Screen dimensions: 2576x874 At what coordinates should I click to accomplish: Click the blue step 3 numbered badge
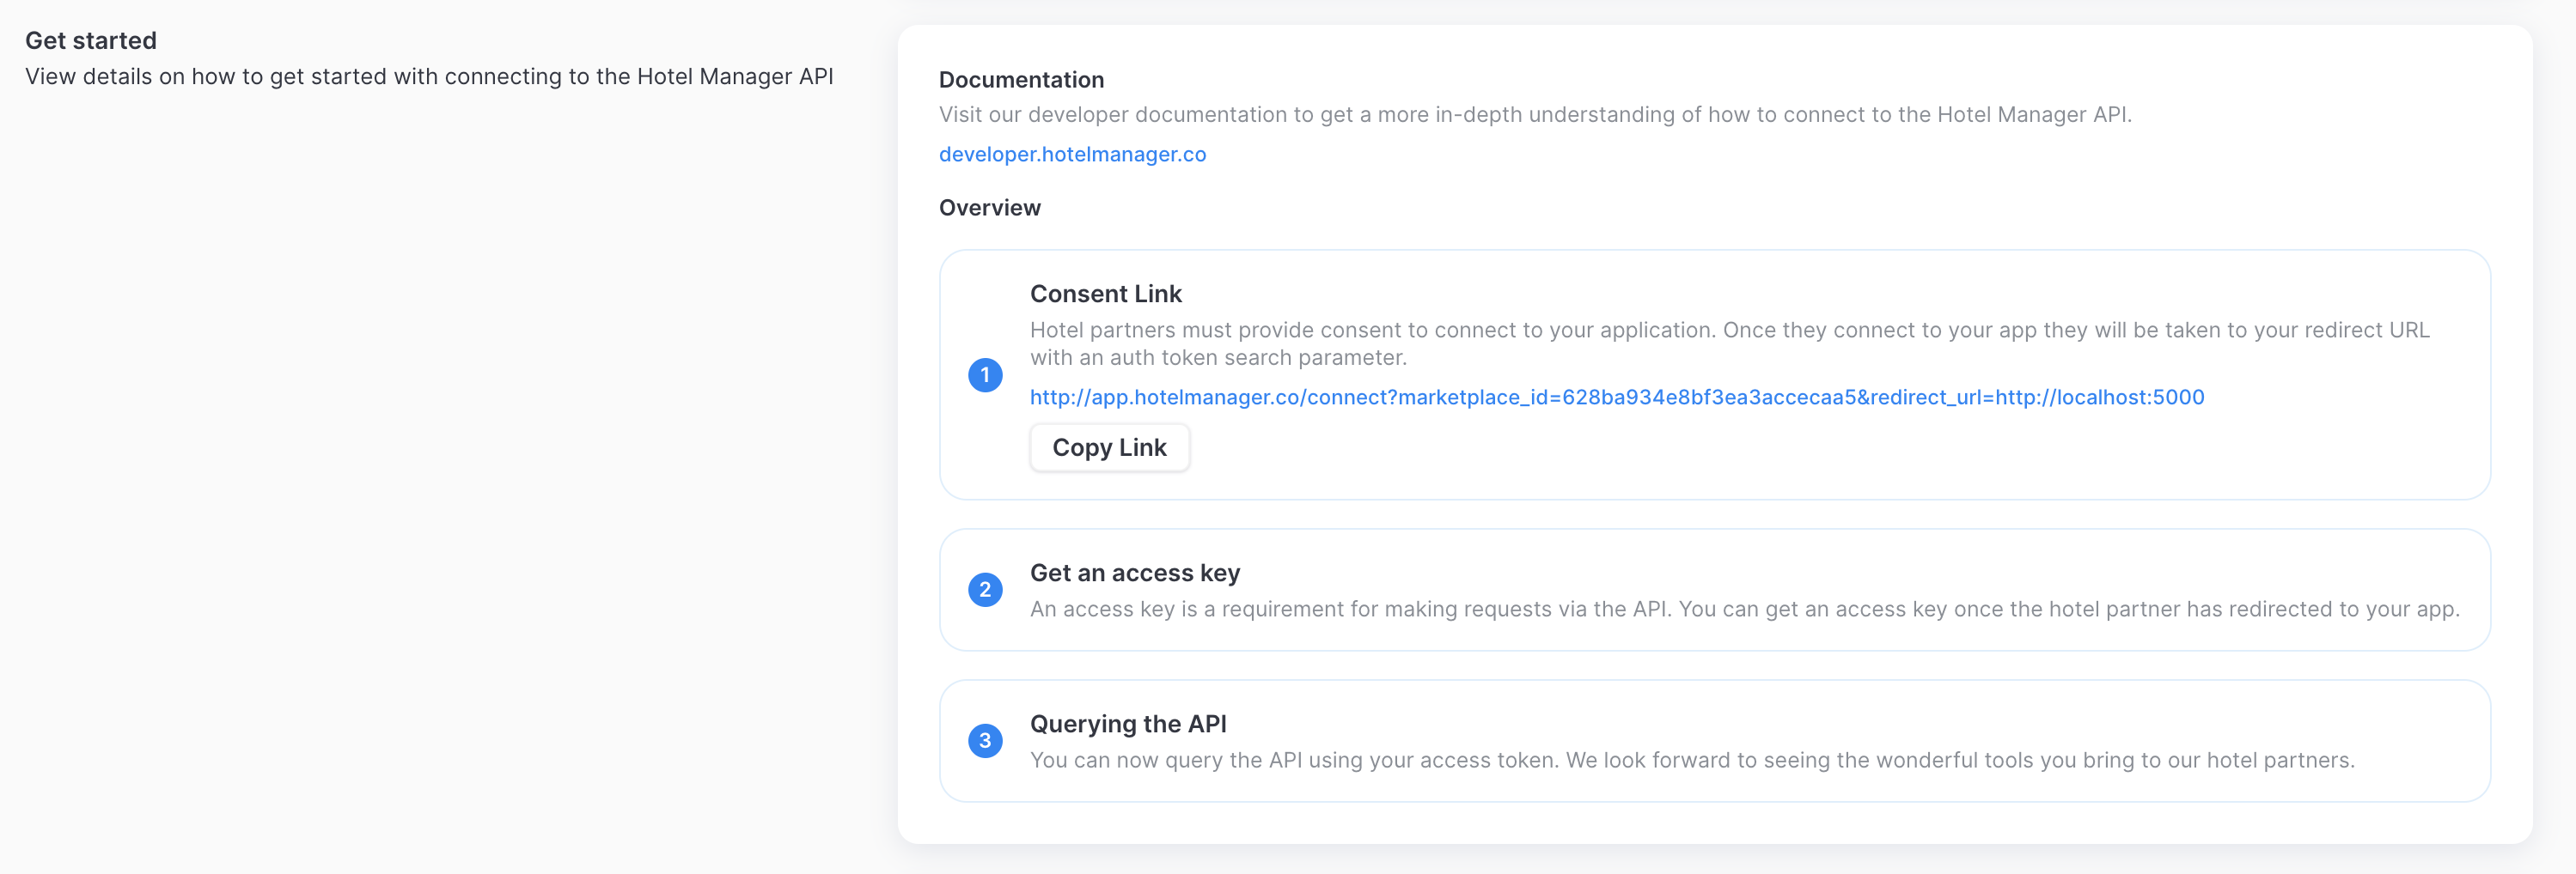coord(985,740)
